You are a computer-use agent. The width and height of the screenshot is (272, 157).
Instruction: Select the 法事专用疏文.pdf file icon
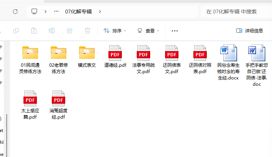pyautogui.click(x=143, y=53)
